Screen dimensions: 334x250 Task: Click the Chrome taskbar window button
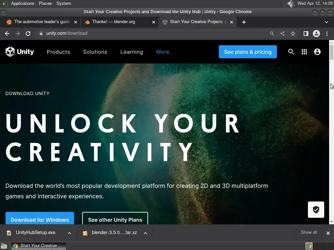point(38,246)
